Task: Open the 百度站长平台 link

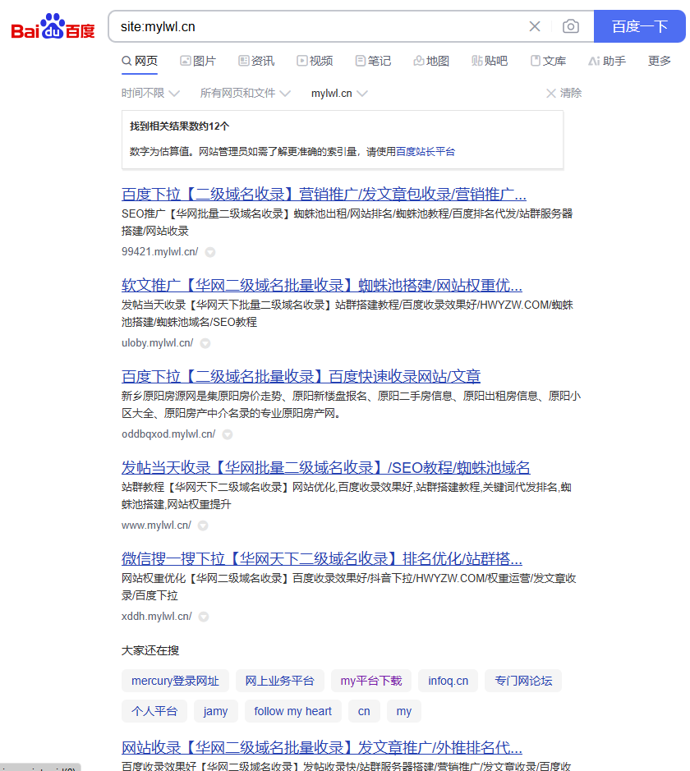Action: [x=425, y=151]
